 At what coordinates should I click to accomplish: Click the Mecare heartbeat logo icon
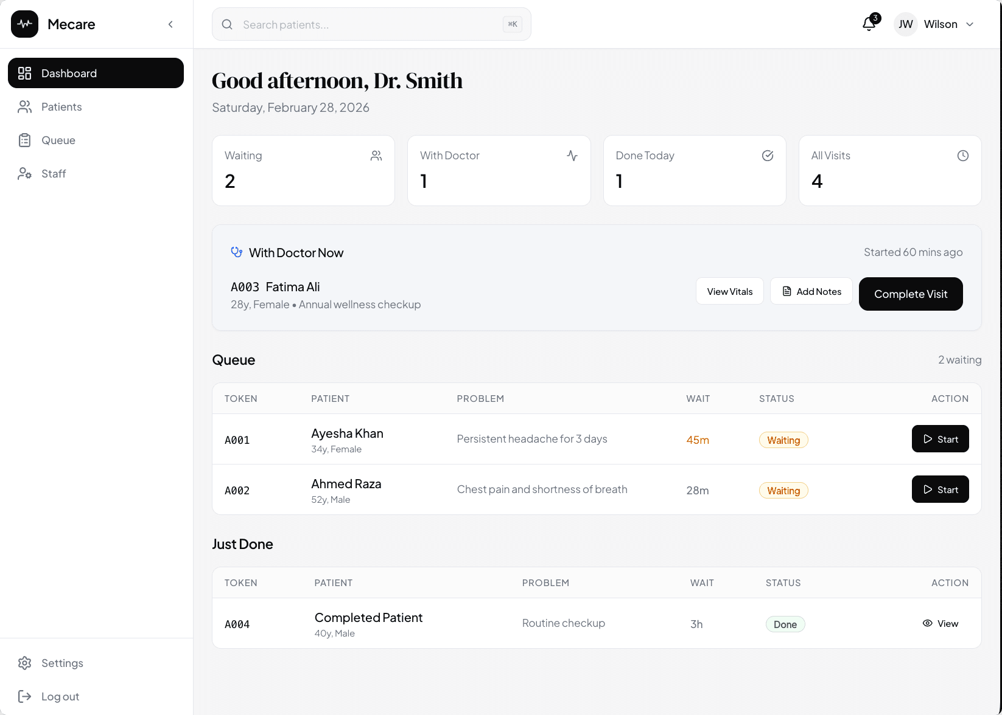pos(24,24)
